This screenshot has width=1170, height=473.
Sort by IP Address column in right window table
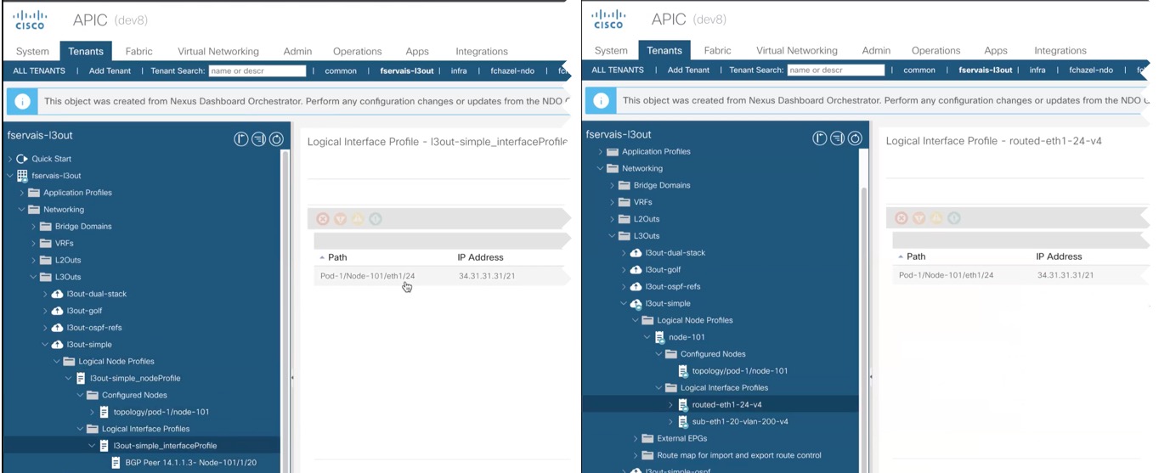pos(1059,256)
